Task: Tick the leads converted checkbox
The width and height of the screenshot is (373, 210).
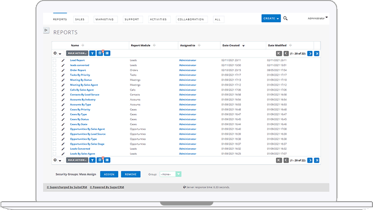Action: (55, 65)
